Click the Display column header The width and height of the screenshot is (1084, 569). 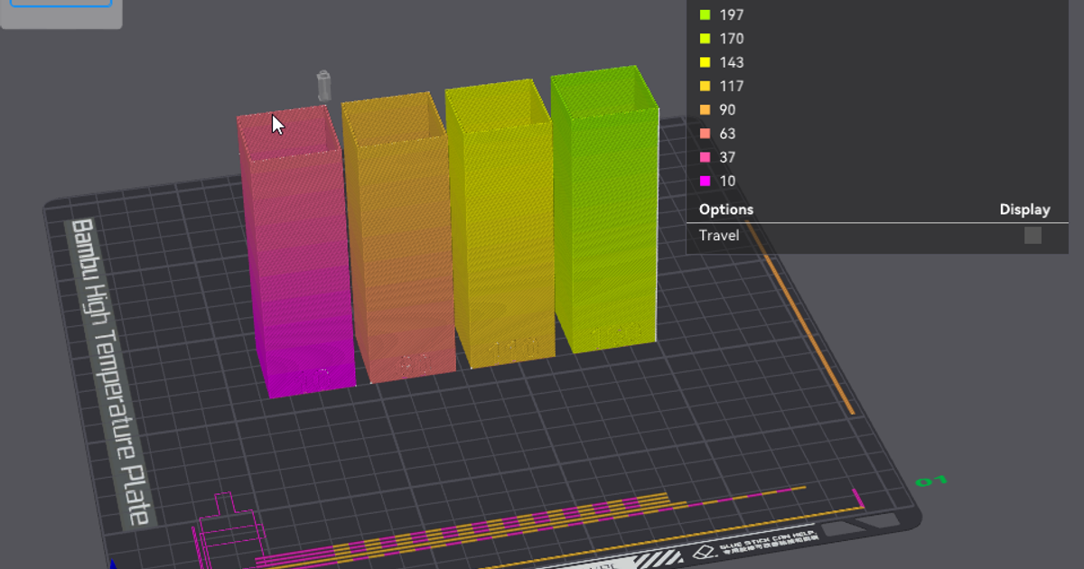pos(1024,210)
